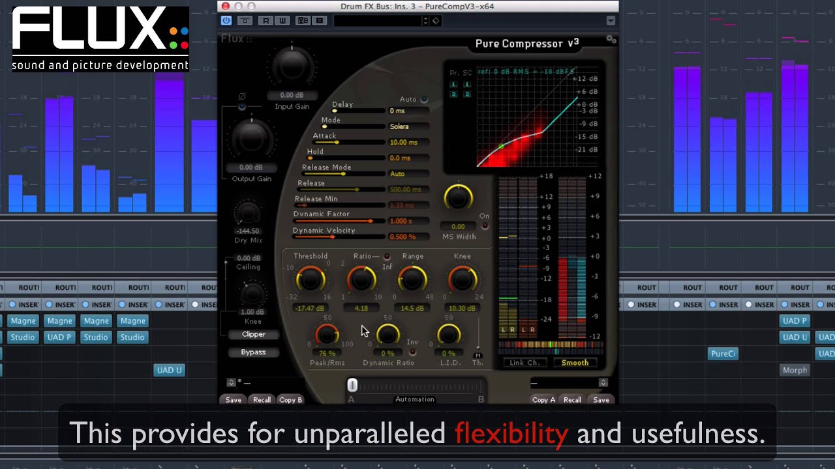This screenshot has height=469, width=835.
Task: Click the preset B name field
Action: click(564, 382)
